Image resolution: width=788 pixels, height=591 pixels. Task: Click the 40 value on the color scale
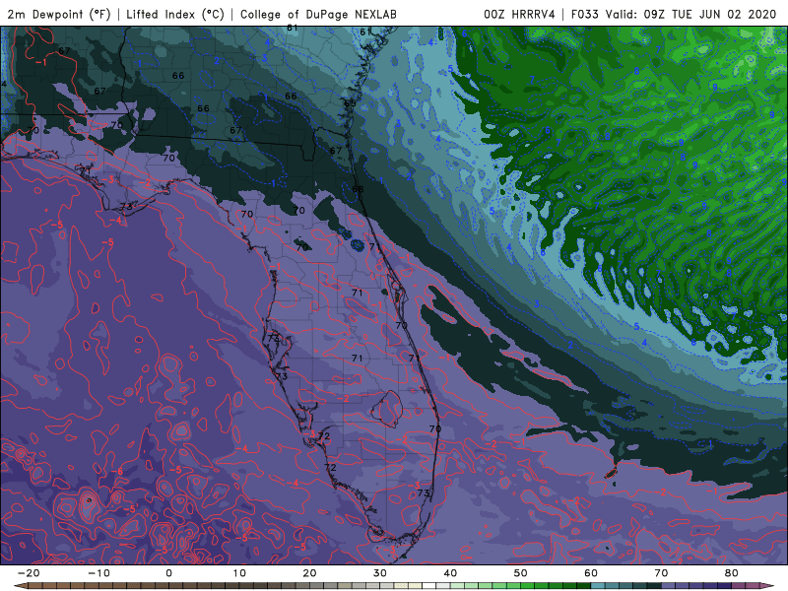pyautogui.click(x=450, y=573)
